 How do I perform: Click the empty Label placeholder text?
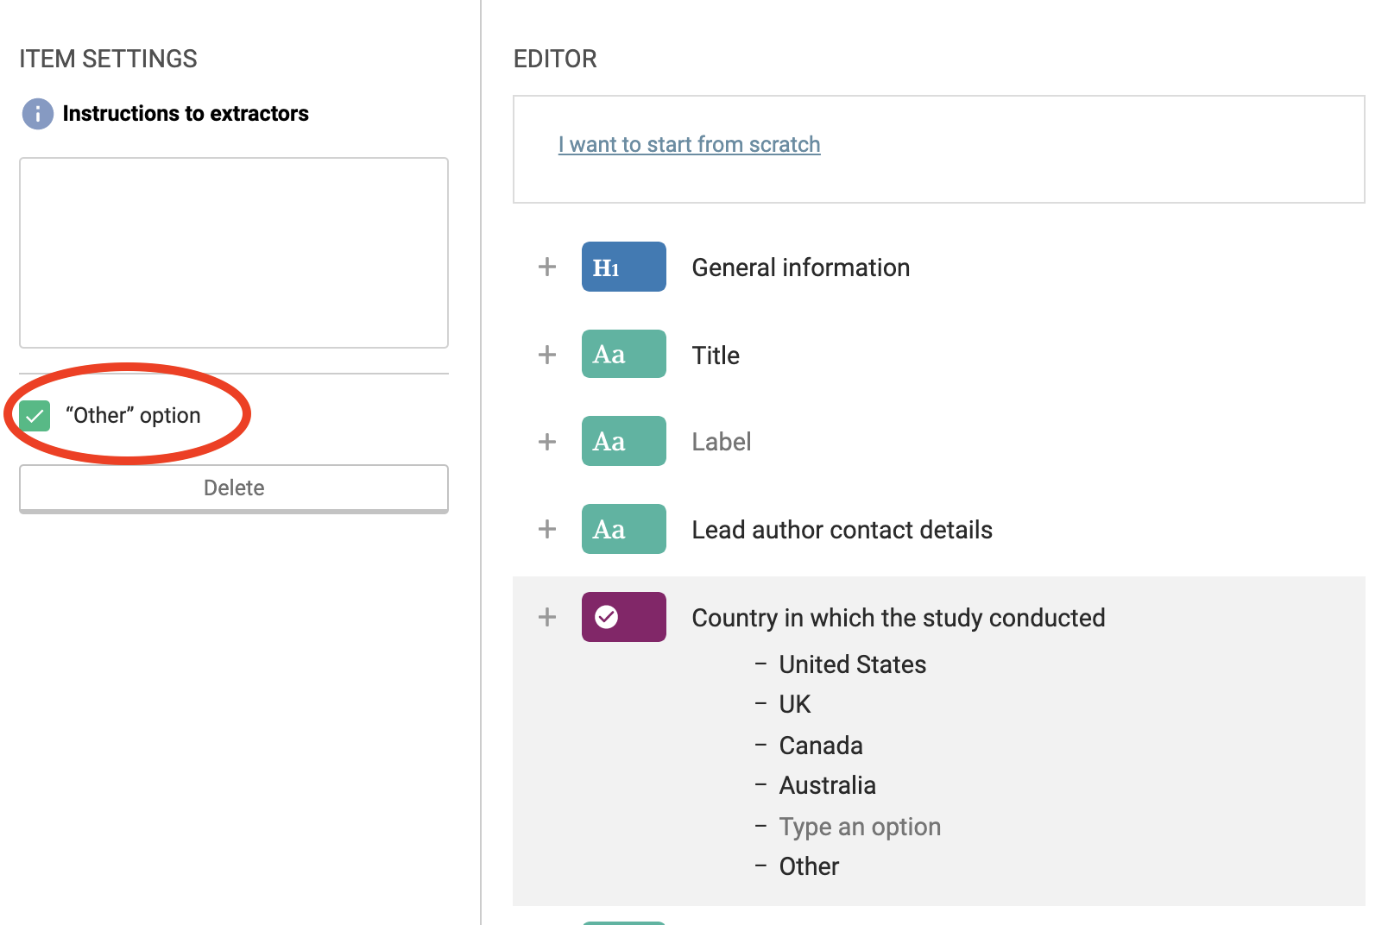coord(722,442)
